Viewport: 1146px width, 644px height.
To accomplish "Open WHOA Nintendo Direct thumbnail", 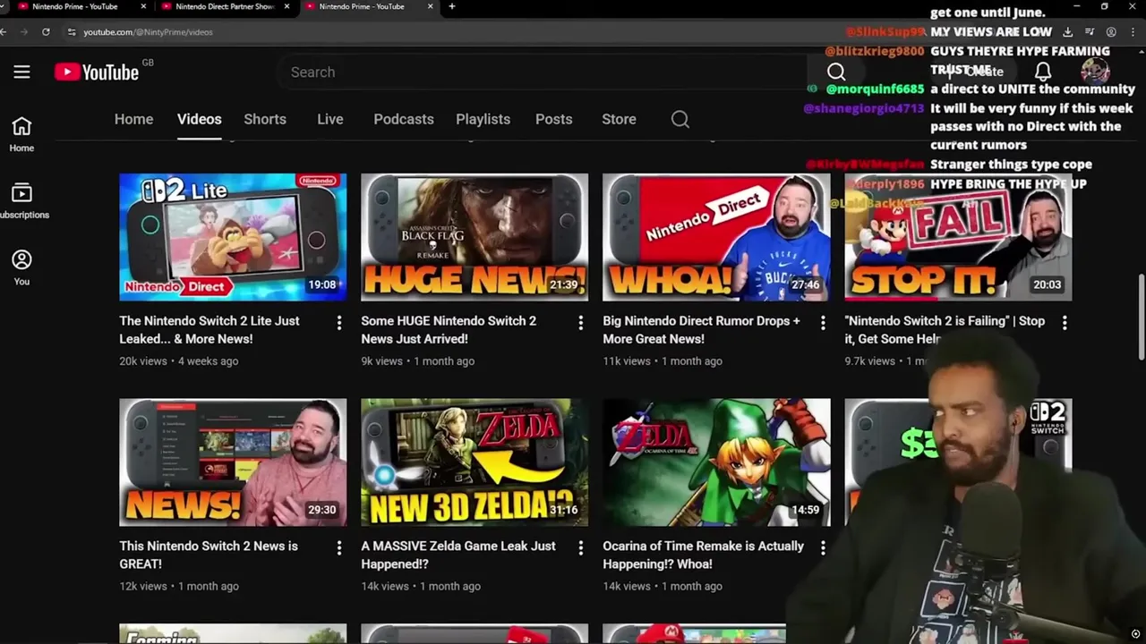I will coord(716,237).
